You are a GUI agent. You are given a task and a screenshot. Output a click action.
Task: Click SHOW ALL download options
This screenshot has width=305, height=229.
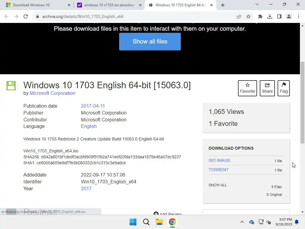217,185
